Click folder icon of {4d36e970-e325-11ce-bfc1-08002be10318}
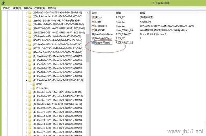The height and width of the screenshot is (136, 206). (x=30, y=108)
